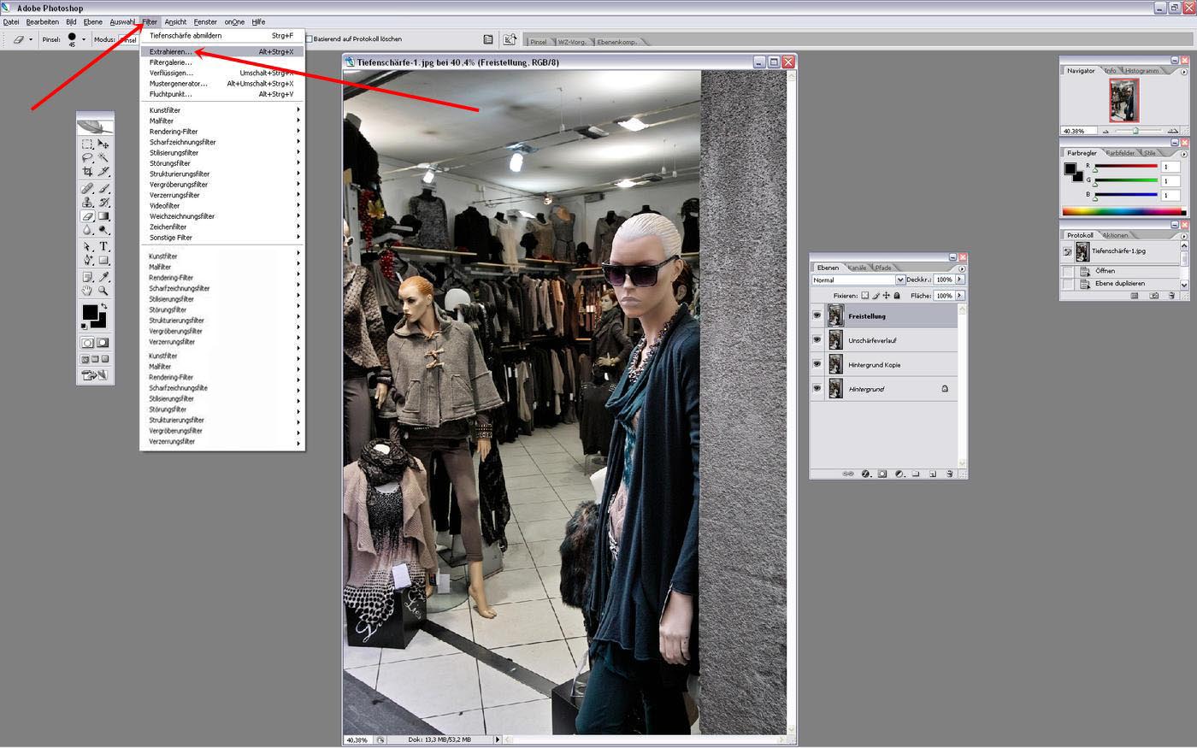
Task: Select Tiefenschärfe-1.jpg snapshot in Protokoll
Action: 1120,251
